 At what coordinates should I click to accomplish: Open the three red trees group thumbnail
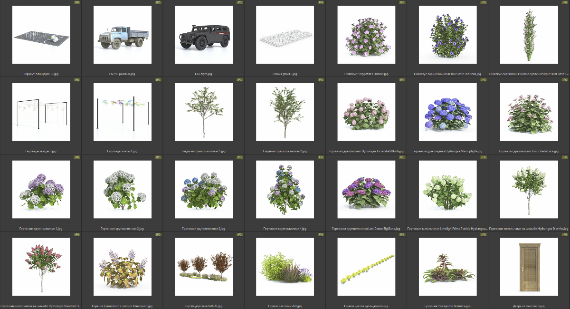tap(203, 267)
